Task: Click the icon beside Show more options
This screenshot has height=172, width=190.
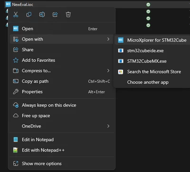Action: [16, 163]
